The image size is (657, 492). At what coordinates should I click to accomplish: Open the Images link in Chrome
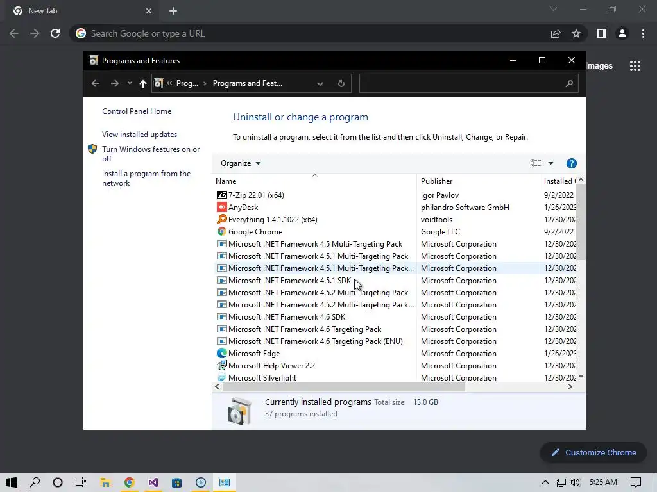[600, 66]
